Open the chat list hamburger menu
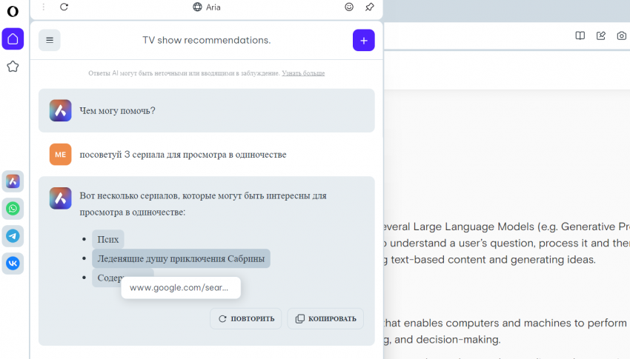 point(50,40)
